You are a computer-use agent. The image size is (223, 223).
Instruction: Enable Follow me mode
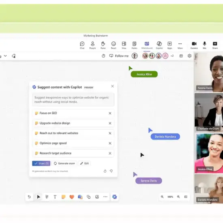click(x=119, y=56)
